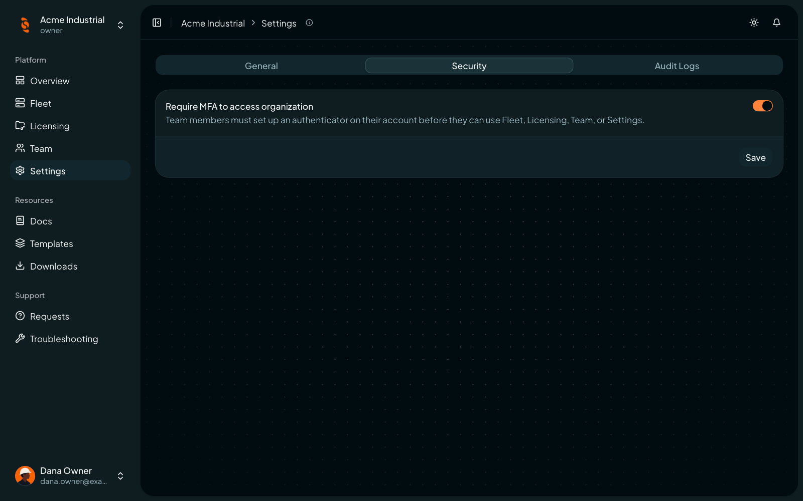Open notifications with the bell icon

(776, 23)
